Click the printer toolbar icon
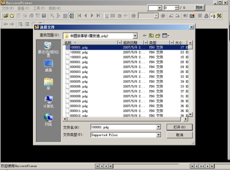 point(31,16)
